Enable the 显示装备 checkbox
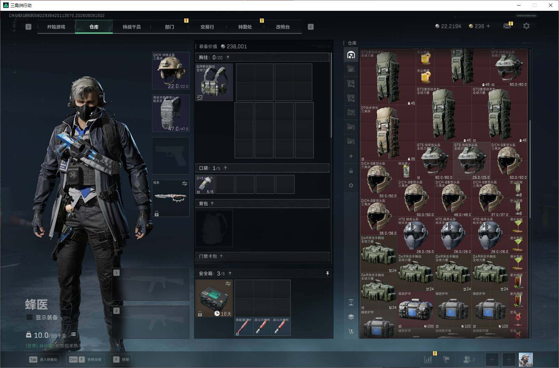 pos(30,317)
